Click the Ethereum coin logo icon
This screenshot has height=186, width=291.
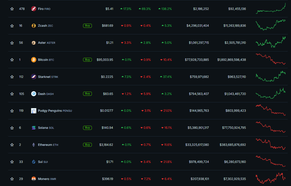(x=34, y=145)
